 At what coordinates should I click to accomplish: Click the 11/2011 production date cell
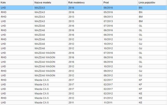click(x=108, y=102)
